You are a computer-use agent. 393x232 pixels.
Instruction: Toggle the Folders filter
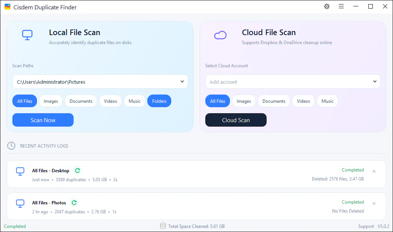[159, 101]
